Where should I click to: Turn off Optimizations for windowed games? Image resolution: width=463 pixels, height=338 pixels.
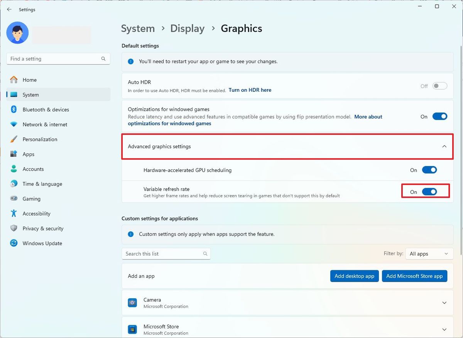tap(440, 116)
